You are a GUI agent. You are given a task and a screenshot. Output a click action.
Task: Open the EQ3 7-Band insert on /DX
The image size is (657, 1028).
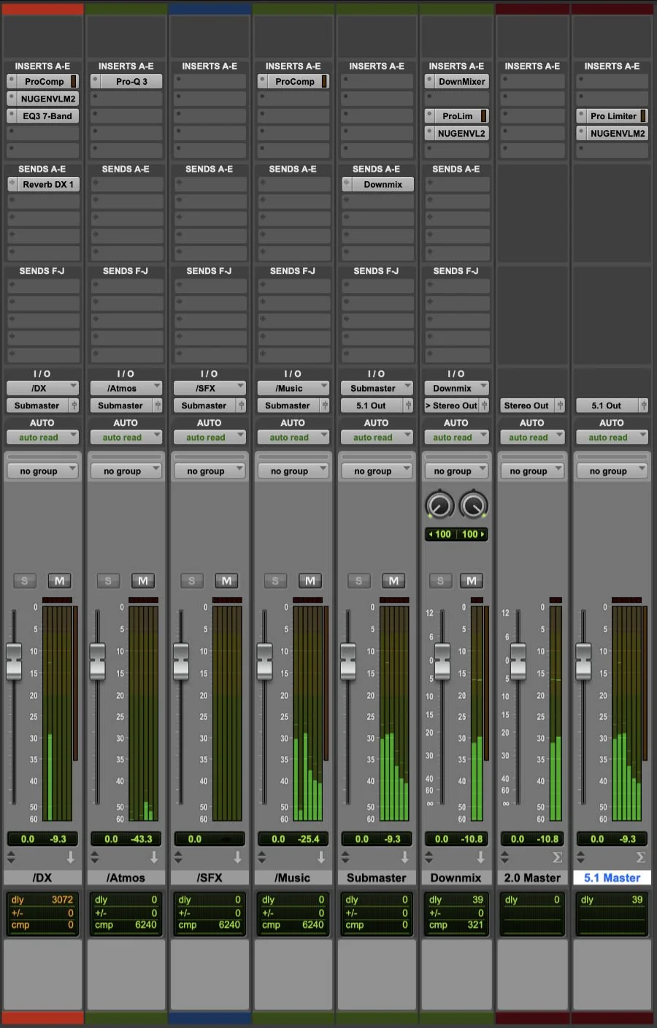[x=42, y=115]
